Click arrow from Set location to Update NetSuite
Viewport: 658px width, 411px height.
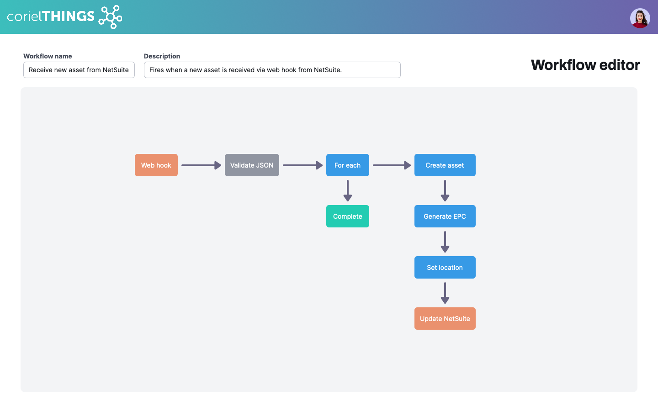click(x=445, y=293)
